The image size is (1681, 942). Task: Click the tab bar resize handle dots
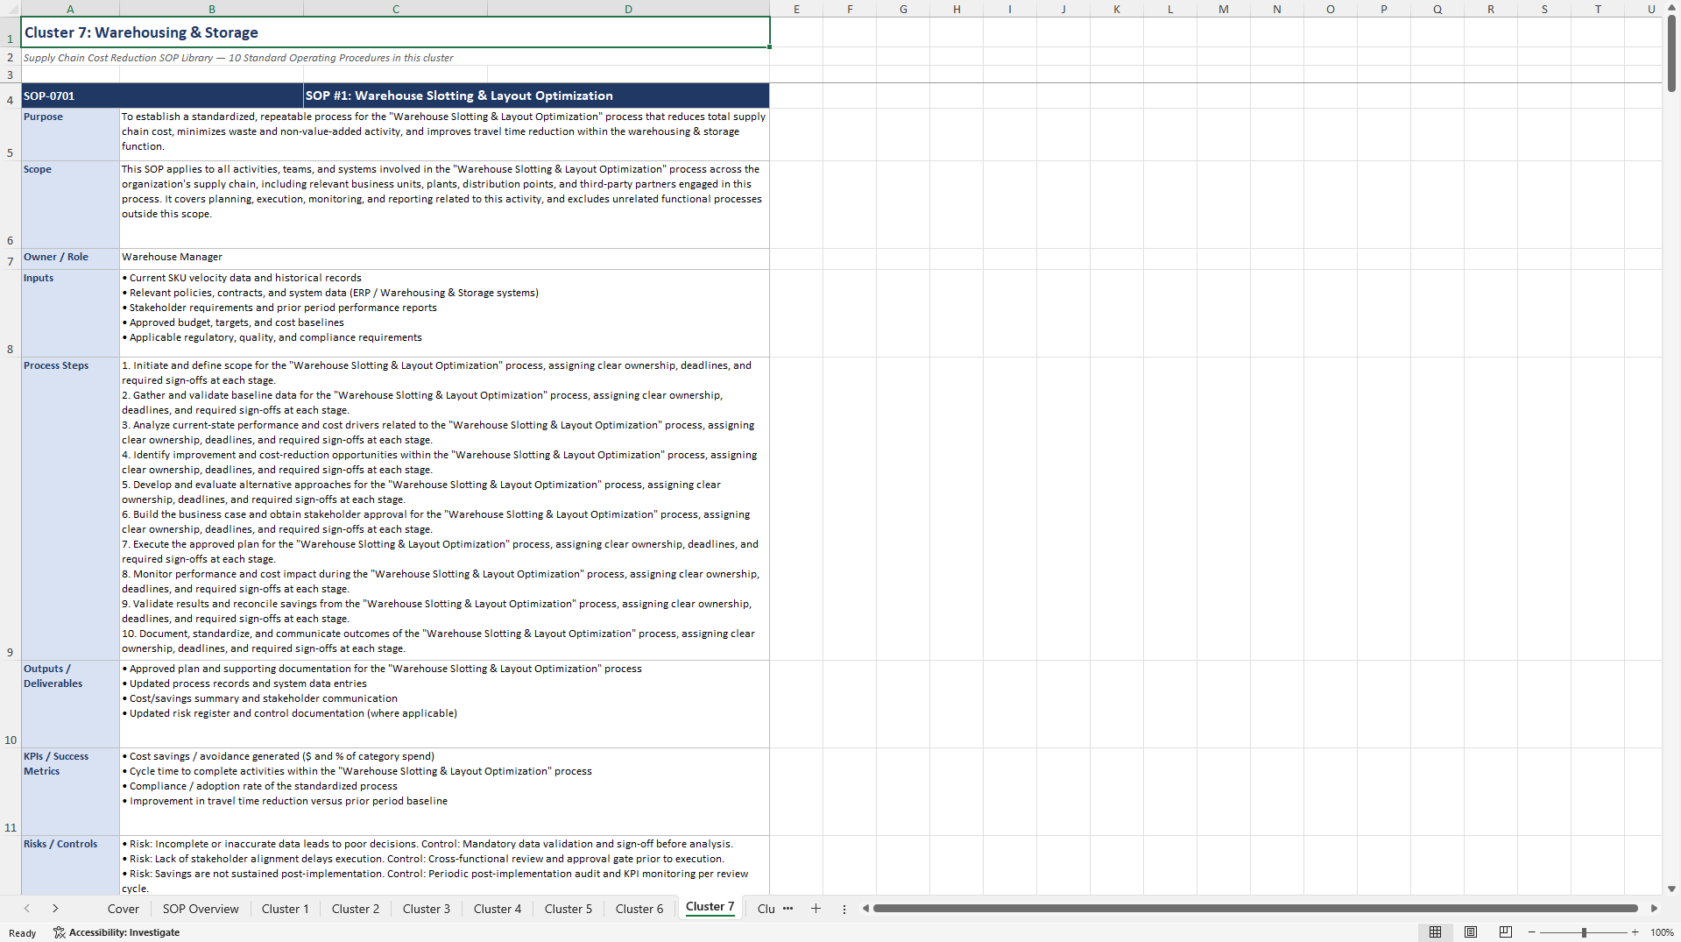[844, 909]
